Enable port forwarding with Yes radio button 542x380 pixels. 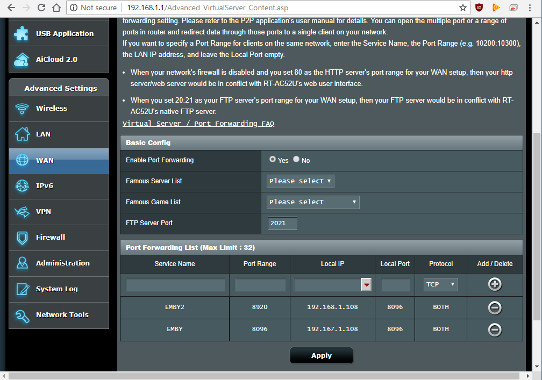pyautogui.click(x=273, y=159)
